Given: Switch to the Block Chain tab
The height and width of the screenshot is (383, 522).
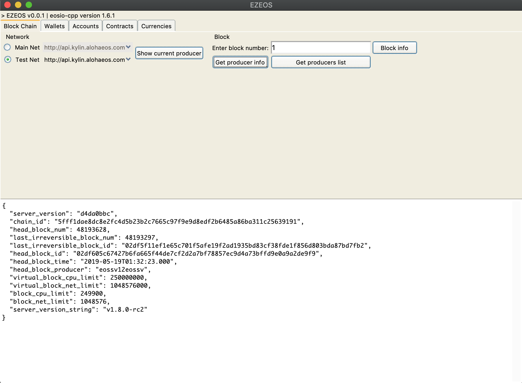Looking at the screenshot, I should [x=20, y=26].
